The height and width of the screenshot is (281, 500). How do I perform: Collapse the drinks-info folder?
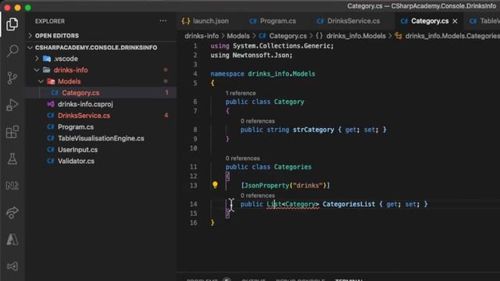[70, 70]
